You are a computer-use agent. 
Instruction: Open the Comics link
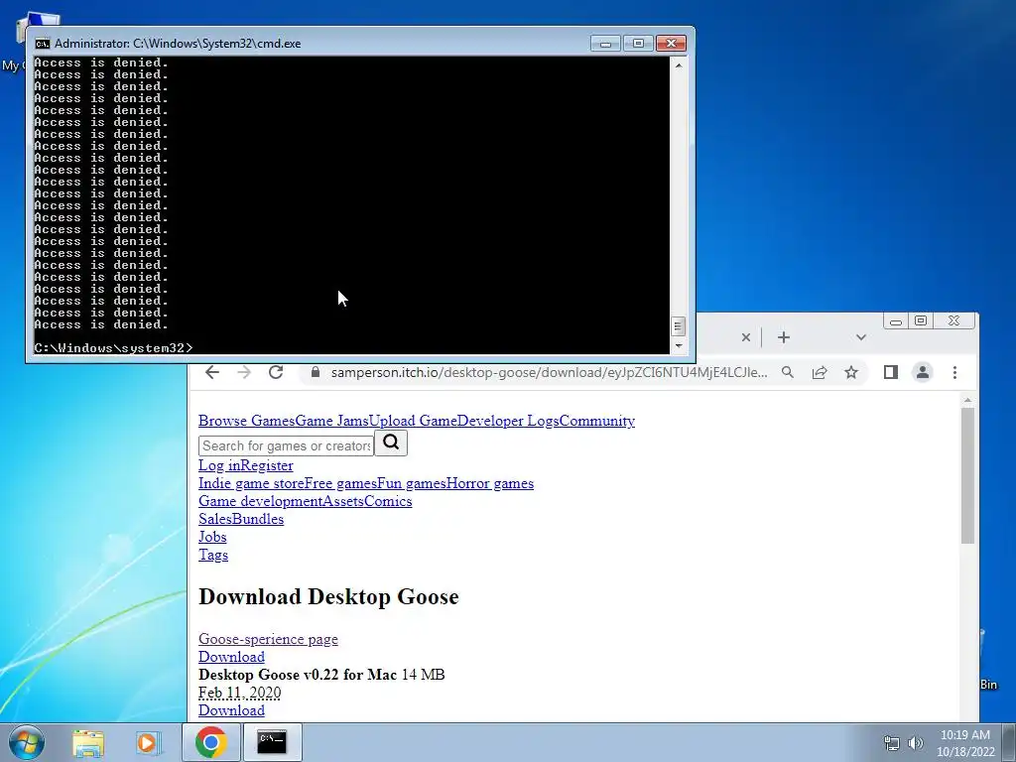coord(388,501)
